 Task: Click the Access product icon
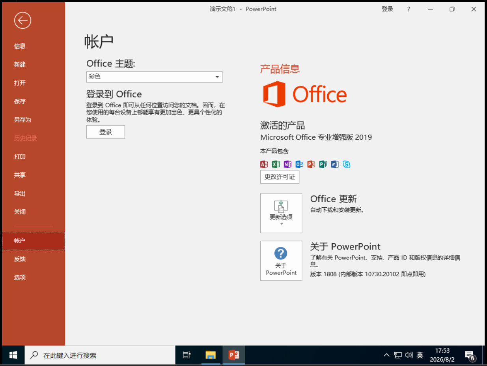264,164
